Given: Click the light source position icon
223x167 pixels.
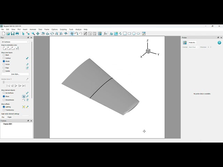Looking at the screenshot, I should pyautogui.click(x=24, y=107).
